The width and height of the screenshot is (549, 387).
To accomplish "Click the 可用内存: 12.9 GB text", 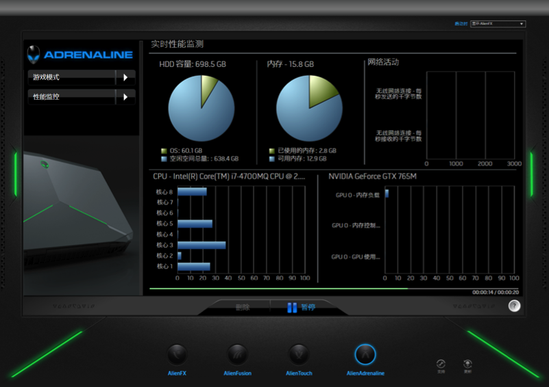I will [302, 159].
